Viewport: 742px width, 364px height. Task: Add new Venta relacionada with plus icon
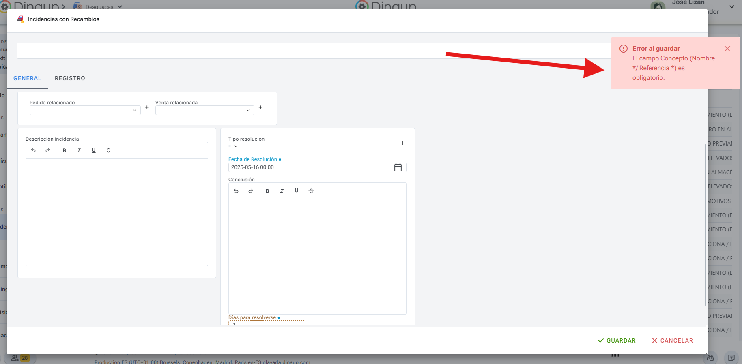click(x=260, y=107)
